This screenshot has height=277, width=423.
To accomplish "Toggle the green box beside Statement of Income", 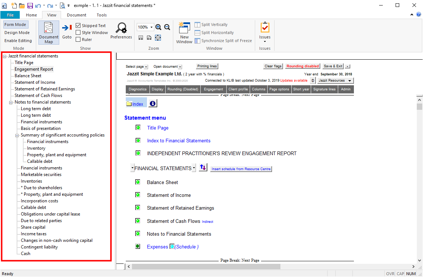I will click(x=137, y=195).
